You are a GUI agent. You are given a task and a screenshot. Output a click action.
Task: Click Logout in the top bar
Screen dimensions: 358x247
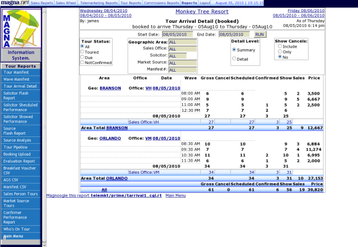click(x=205, y=3)
